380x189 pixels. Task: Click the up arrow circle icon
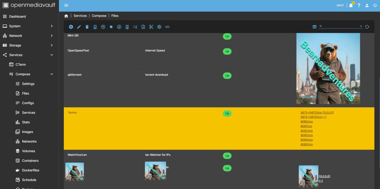tap(103, 27)
